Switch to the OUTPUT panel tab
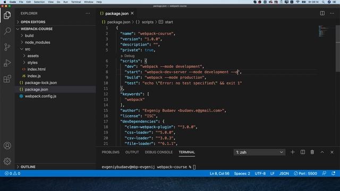 pyautogui.click(x=132, y=152)
